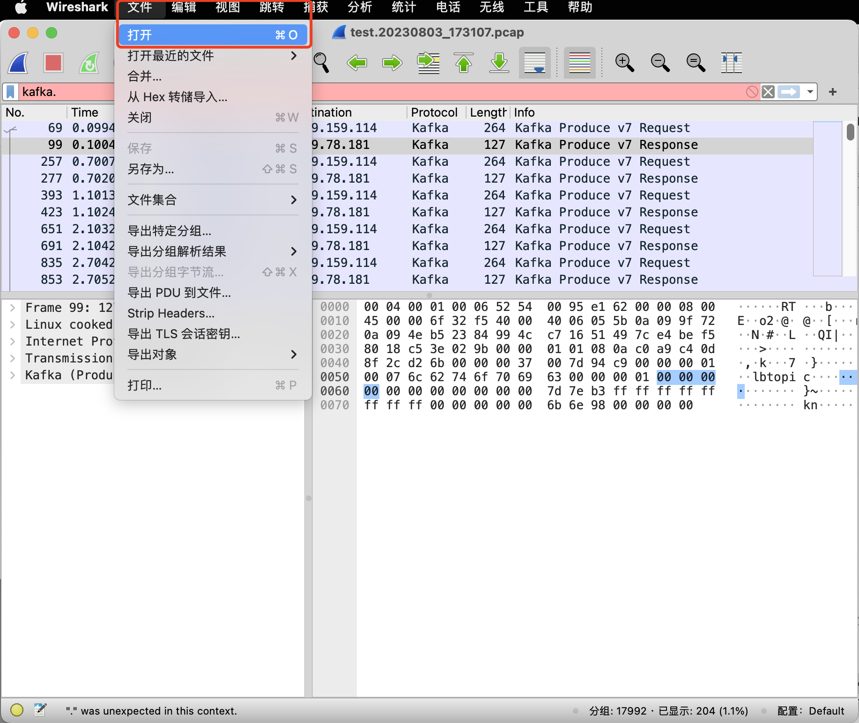This screenshot has height=723, width=859.
Task: Click the find packet magnifier icon
Action: click(321, 63)
